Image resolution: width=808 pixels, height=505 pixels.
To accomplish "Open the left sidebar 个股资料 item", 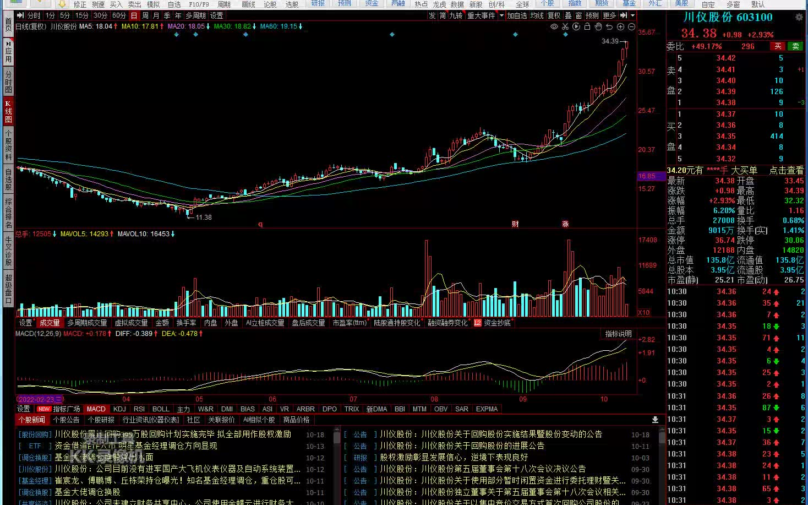I will click(x=8, y=145).
